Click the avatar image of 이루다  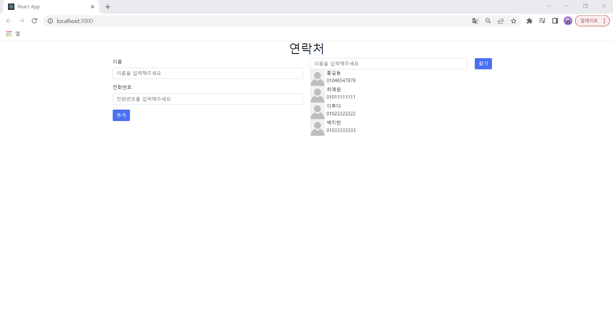[317, 111]
